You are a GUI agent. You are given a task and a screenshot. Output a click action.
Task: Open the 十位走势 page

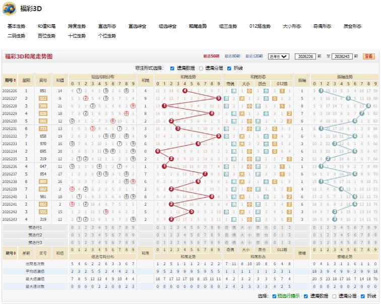coord(77,36)
